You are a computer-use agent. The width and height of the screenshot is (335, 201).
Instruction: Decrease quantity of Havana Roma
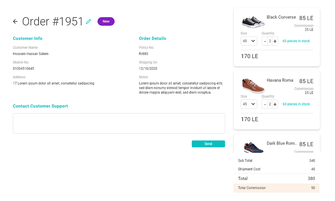click(x=265, y=104)
